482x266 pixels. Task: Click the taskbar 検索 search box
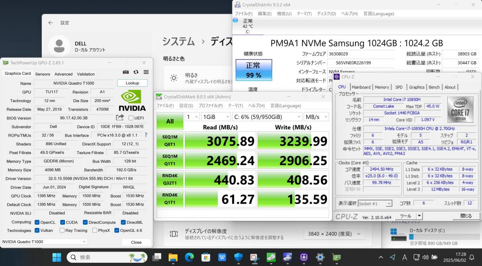(x=108, y=257)
